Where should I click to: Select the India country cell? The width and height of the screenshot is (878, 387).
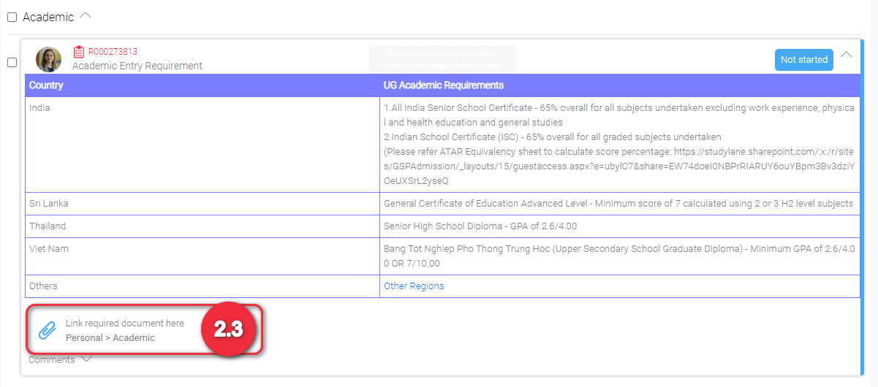coord(39,108)
